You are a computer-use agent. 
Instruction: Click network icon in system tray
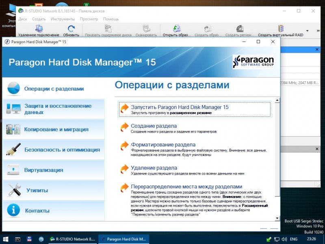coord(277,239)
